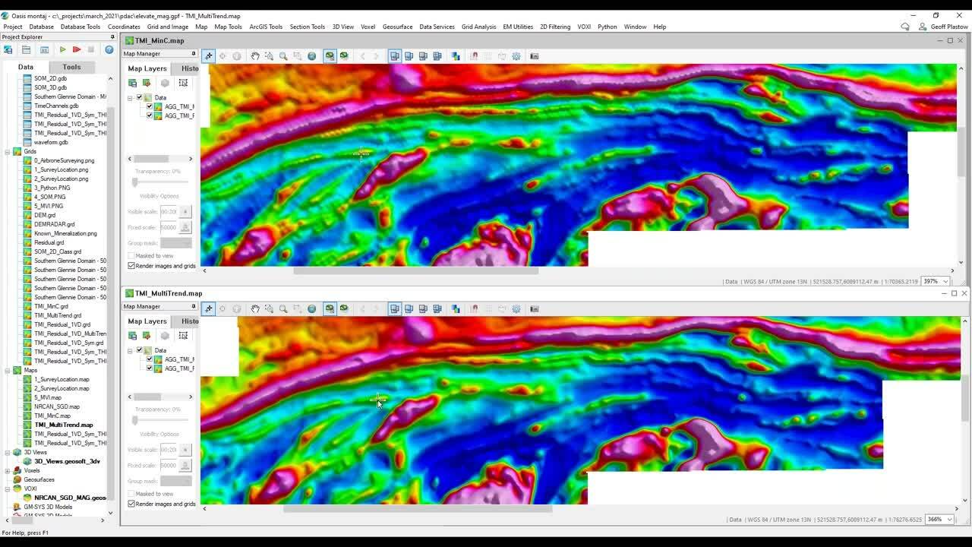Viewport: 972px width, 547px height.
Task: Click the red run arrow in Project Explorer
Action: pos(76,49)
